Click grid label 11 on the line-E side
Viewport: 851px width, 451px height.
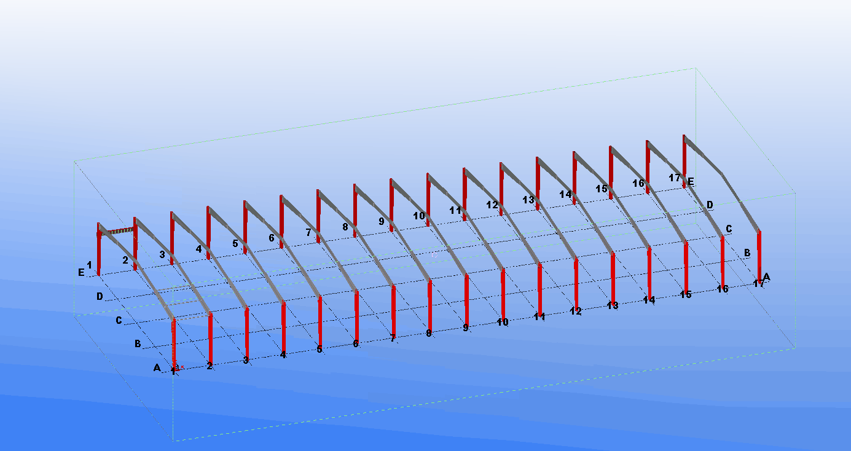tap(455, 210)
